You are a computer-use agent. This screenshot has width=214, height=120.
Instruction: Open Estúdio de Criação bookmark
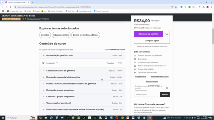tap(56, 11)
